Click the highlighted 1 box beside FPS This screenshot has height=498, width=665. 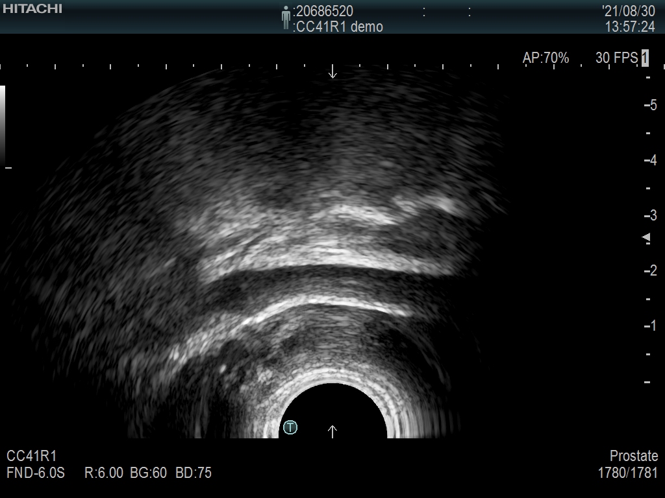pos(645,58)
